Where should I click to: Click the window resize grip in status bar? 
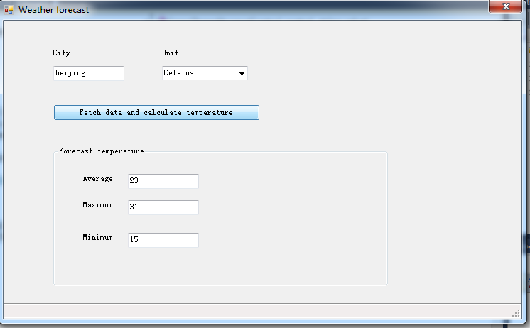coord(516,314)
